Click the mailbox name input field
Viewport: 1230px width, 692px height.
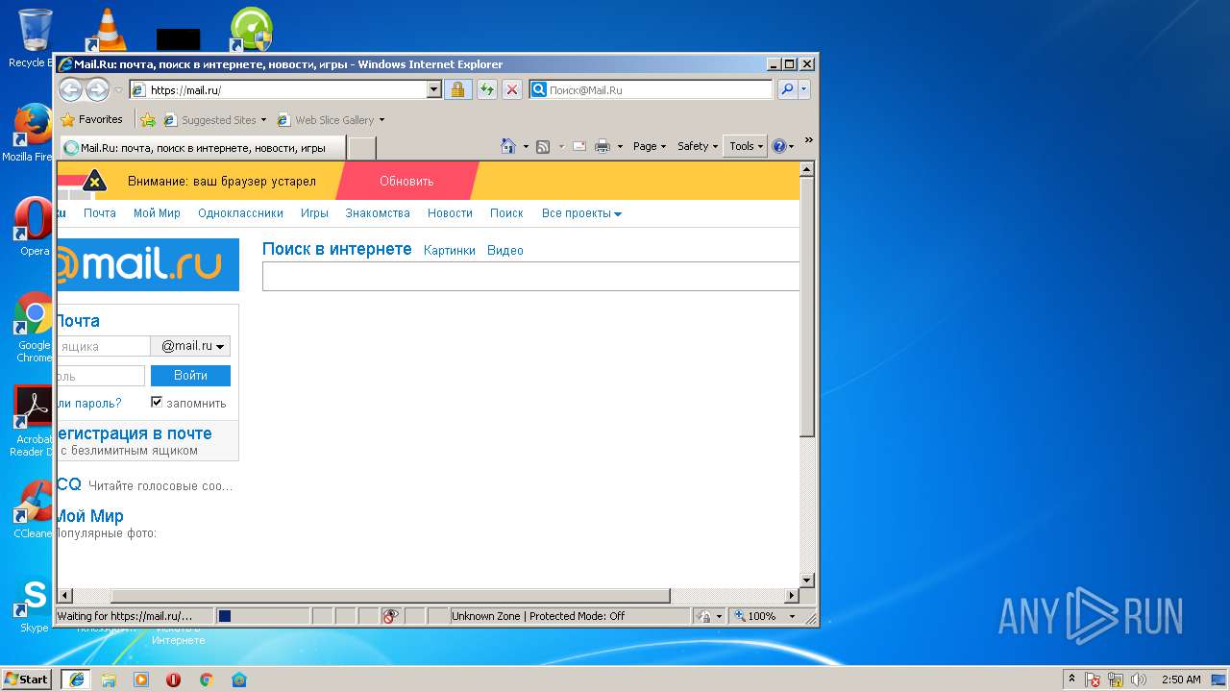pyautogui.click(x=103, y=346)
